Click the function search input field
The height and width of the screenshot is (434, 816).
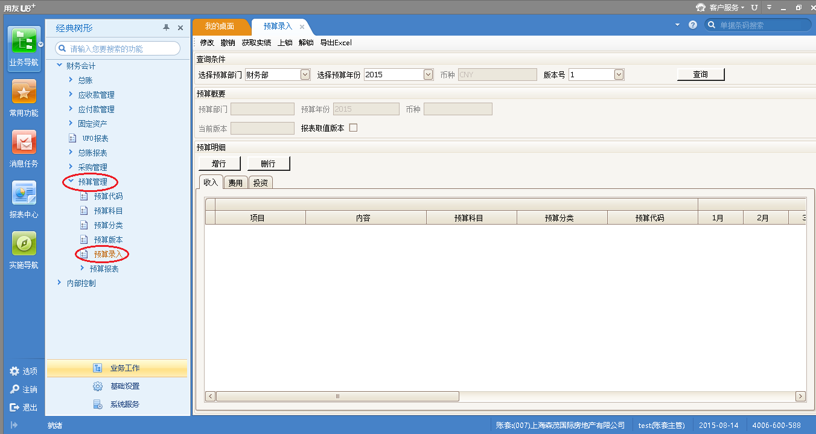tap(122, 48)
